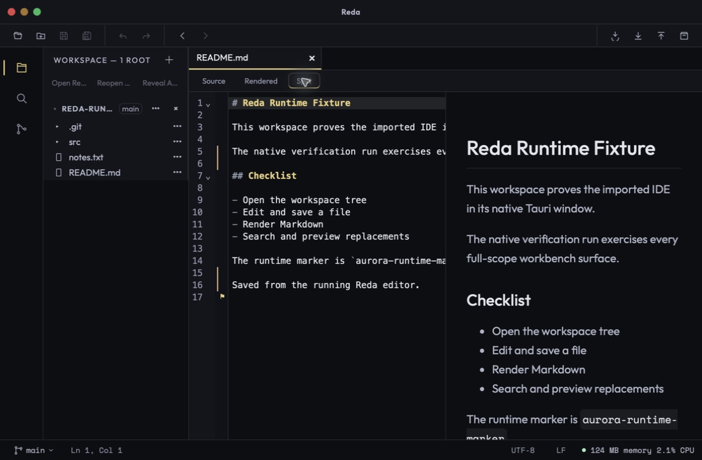This screenshot has height=460, width=702.
Task: Open the more-options menu for src
Action: click(177, 142)
